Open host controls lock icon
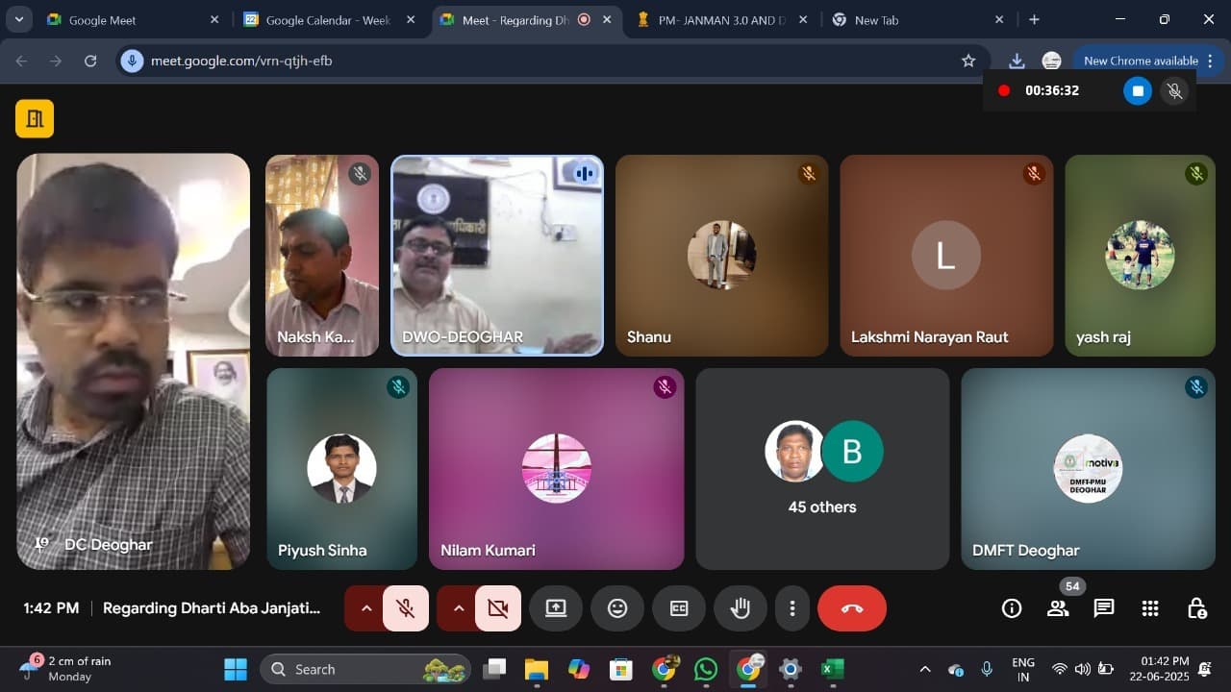This screenshot has height=692, width=1231. tap(1196, 608)
